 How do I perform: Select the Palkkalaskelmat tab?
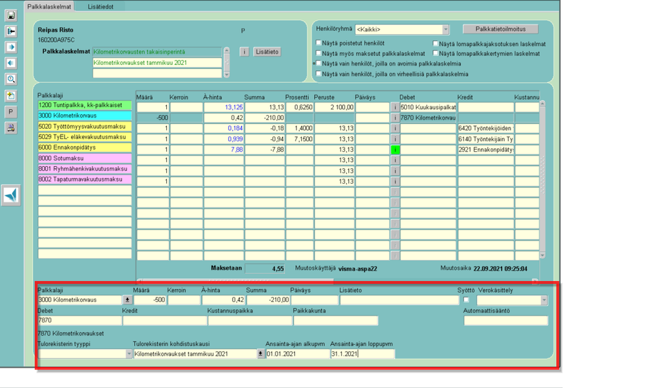click(x=50, y=7)
